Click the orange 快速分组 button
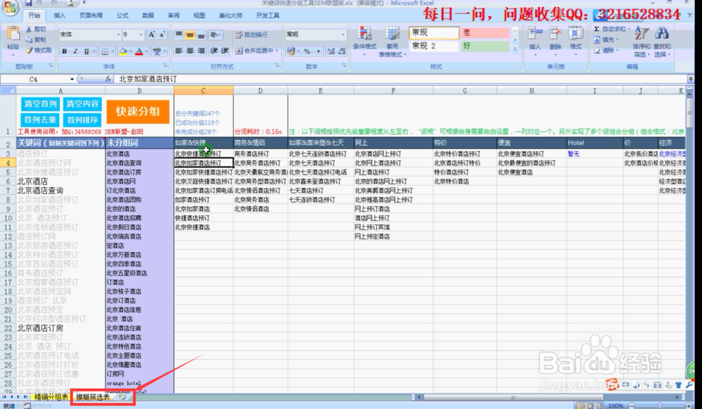The image size is (702, 409). pos(138,112)
